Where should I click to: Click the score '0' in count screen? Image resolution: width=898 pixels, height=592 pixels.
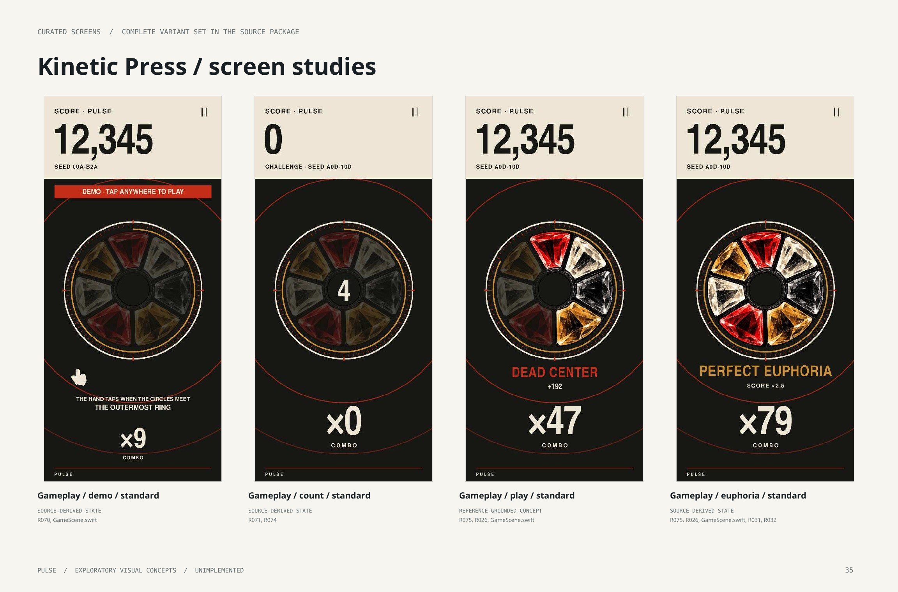pos(273,139)
